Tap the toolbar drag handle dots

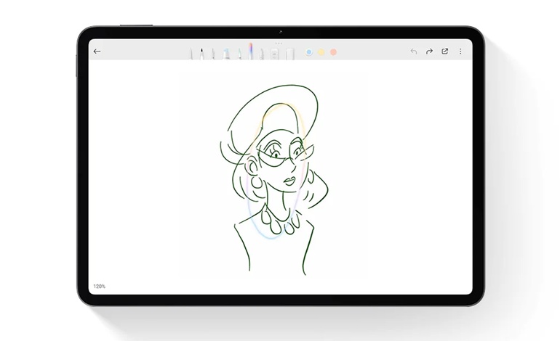click(277, 44)
